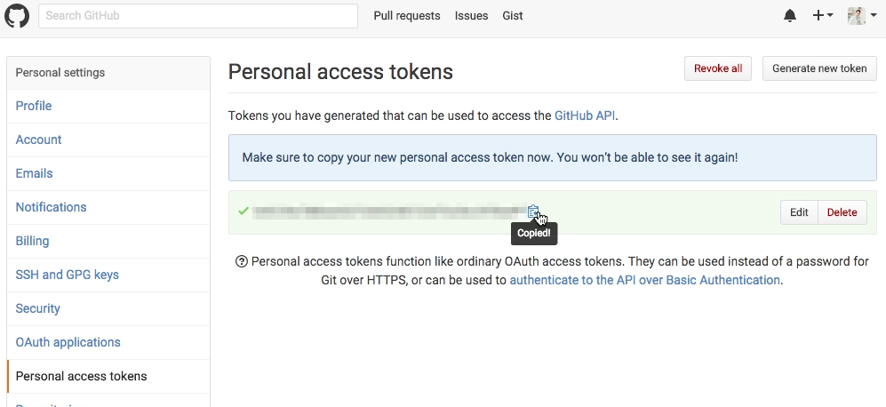The height and width of the screenshot is (407, 886).
Task: Focus the Search GitHub field
Action: [x=198, y=16]
